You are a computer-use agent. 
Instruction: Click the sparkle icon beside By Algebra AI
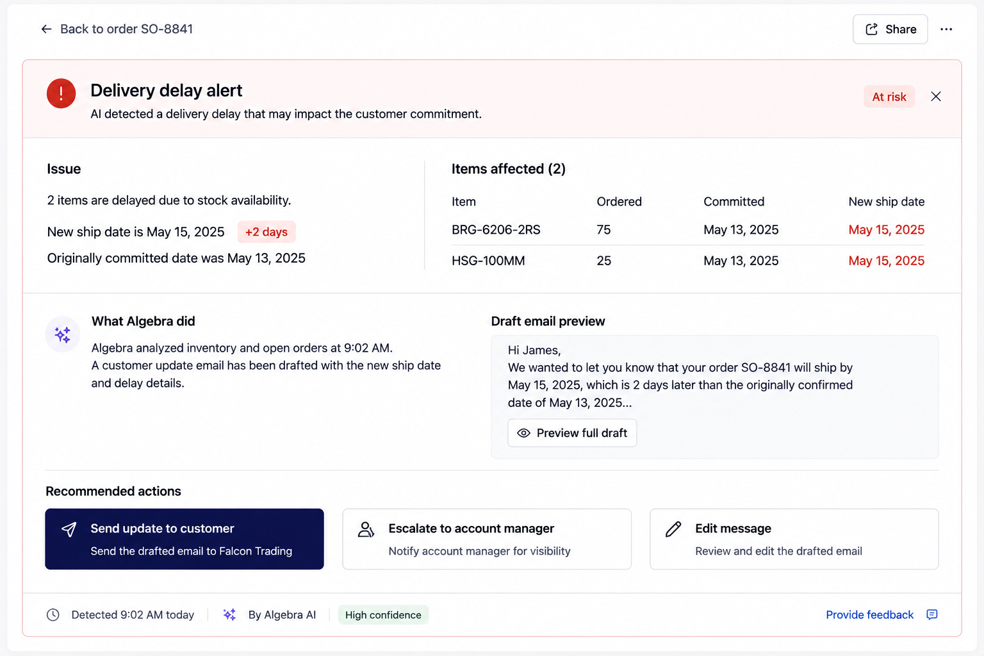click(x=229, y=615)
